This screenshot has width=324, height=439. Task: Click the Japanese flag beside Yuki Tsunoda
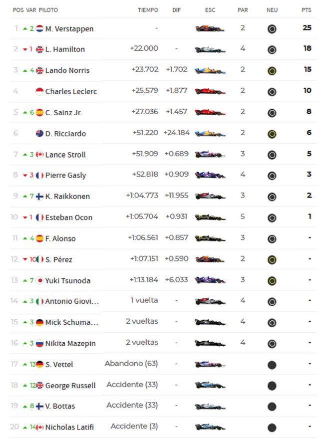tap(40, 280)
